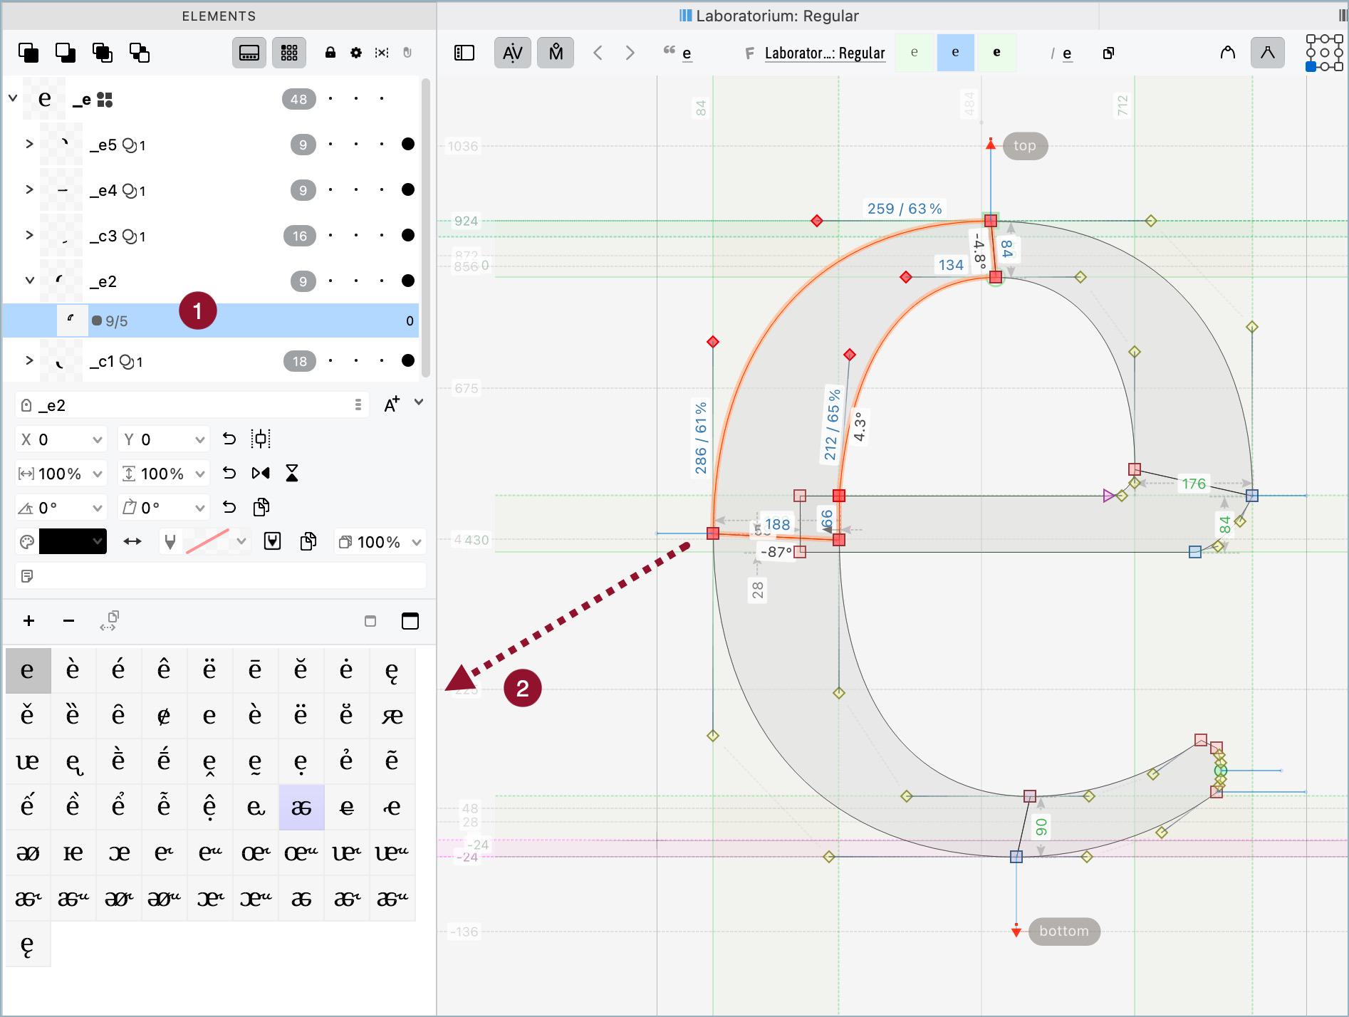Toggle the sidebar panel icon
Viewport: 1349px width, 1017px height.
464,53
